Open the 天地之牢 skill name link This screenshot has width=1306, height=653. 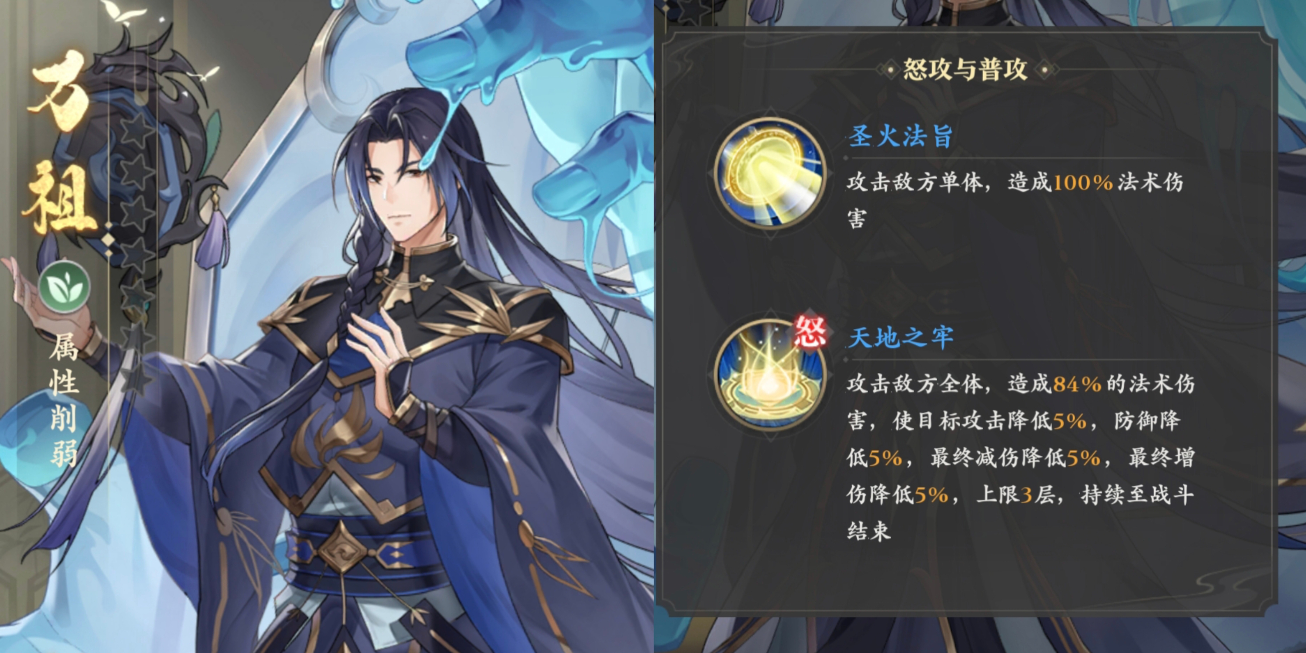click(900, 338)
